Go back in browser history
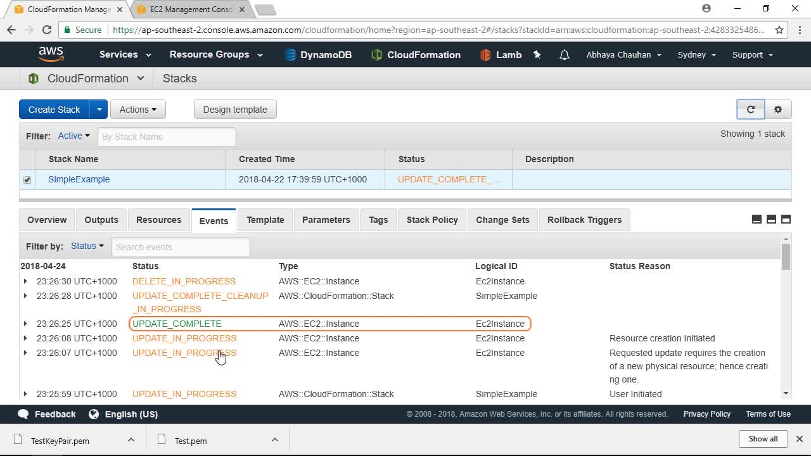811x456 pixels. coord(11,30)
